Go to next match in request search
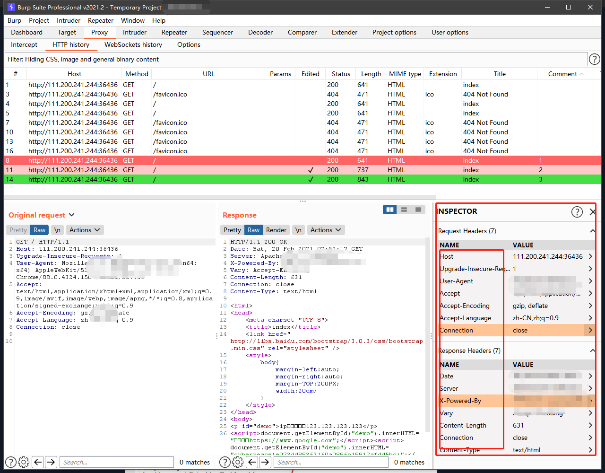 (51, 462)
